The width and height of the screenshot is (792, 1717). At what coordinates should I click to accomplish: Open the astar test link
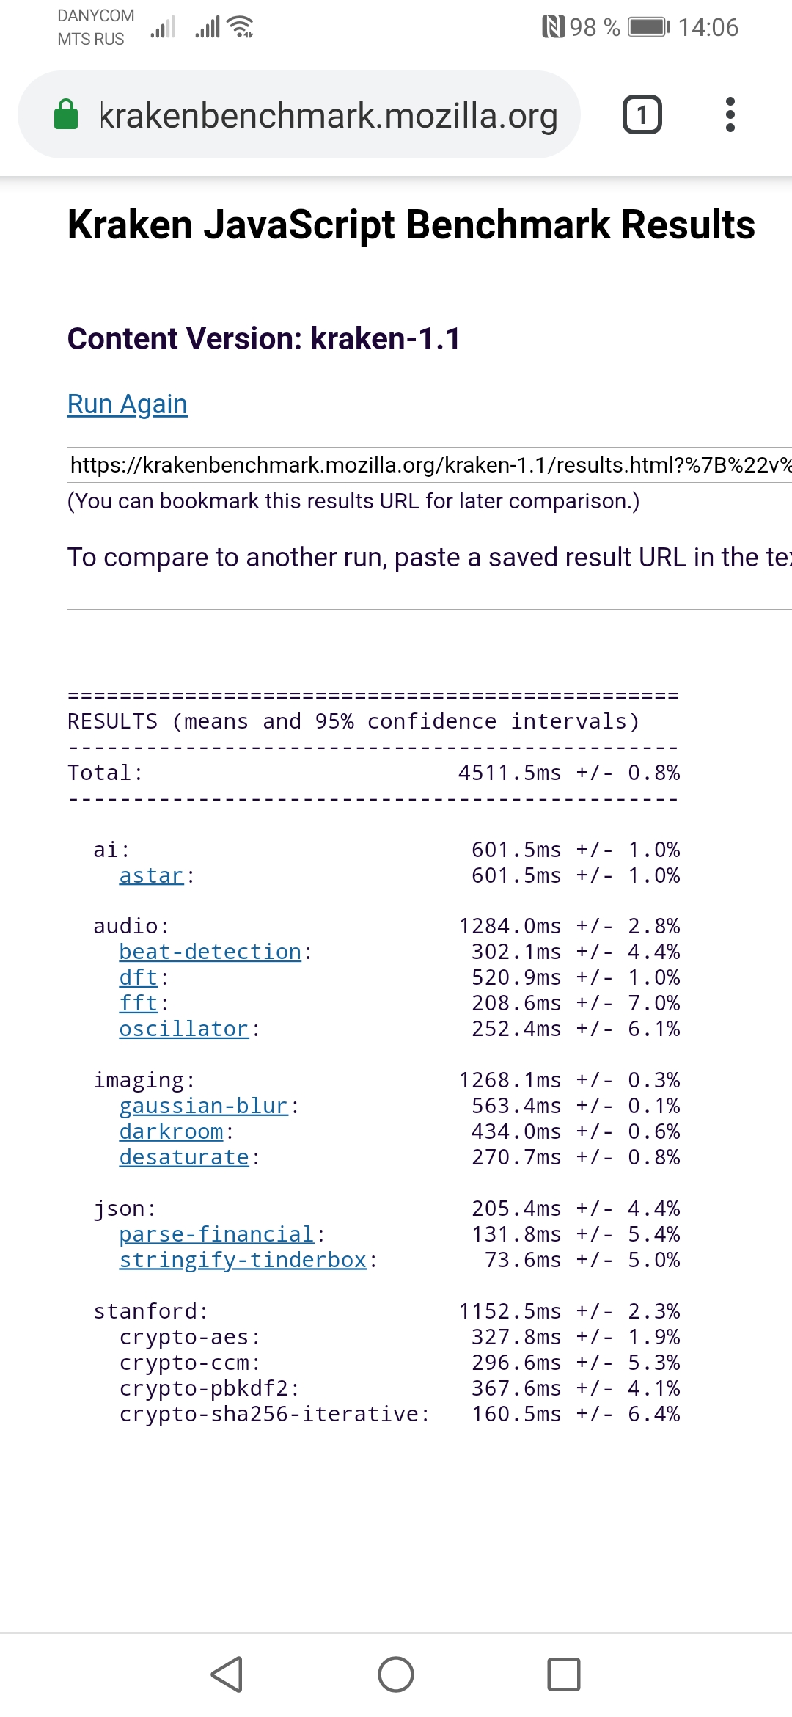[151, 875]
